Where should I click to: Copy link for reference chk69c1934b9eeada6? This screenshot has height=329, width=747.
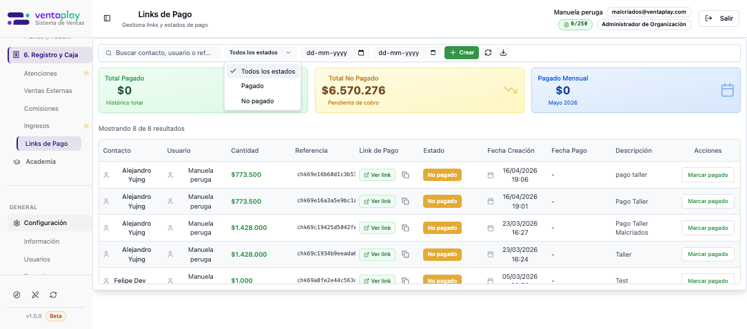click(x=405, y=254)
